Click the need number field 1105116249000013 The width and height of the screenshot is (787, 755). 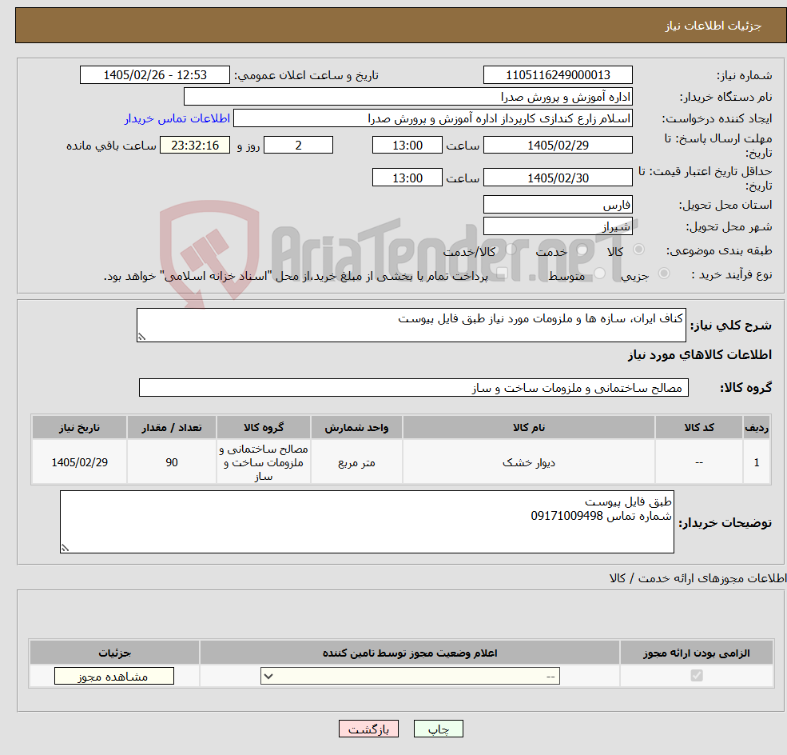tap(558, 75)
